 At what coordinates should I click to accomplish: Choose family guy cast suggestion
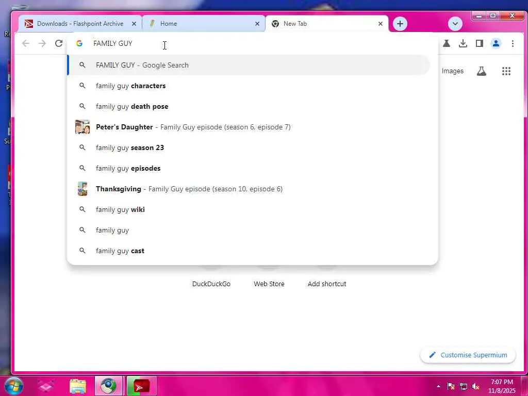(x=249, y=251)
